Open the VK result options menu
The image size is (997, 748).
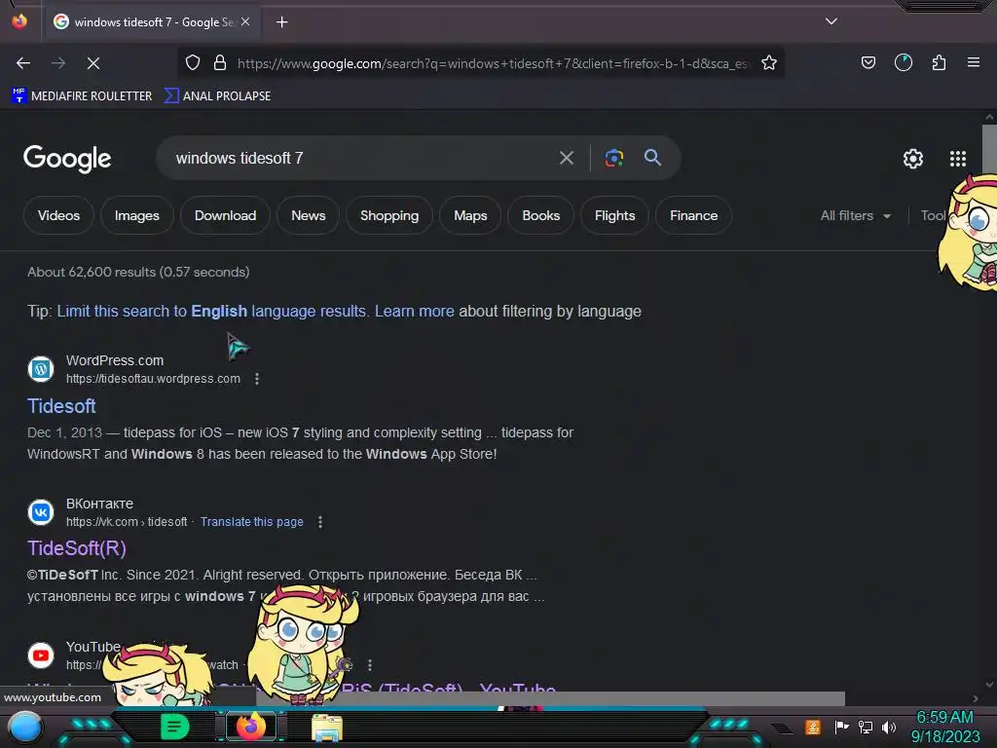tap(319, 522)
